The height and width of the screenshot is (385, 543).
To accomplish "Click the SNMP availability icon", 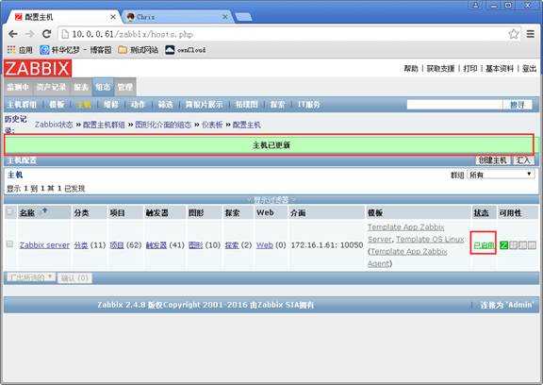I will click(513, 245).
